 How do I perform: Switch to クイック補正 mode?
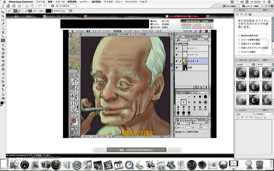pyautogui.click(x=229, y=6)
